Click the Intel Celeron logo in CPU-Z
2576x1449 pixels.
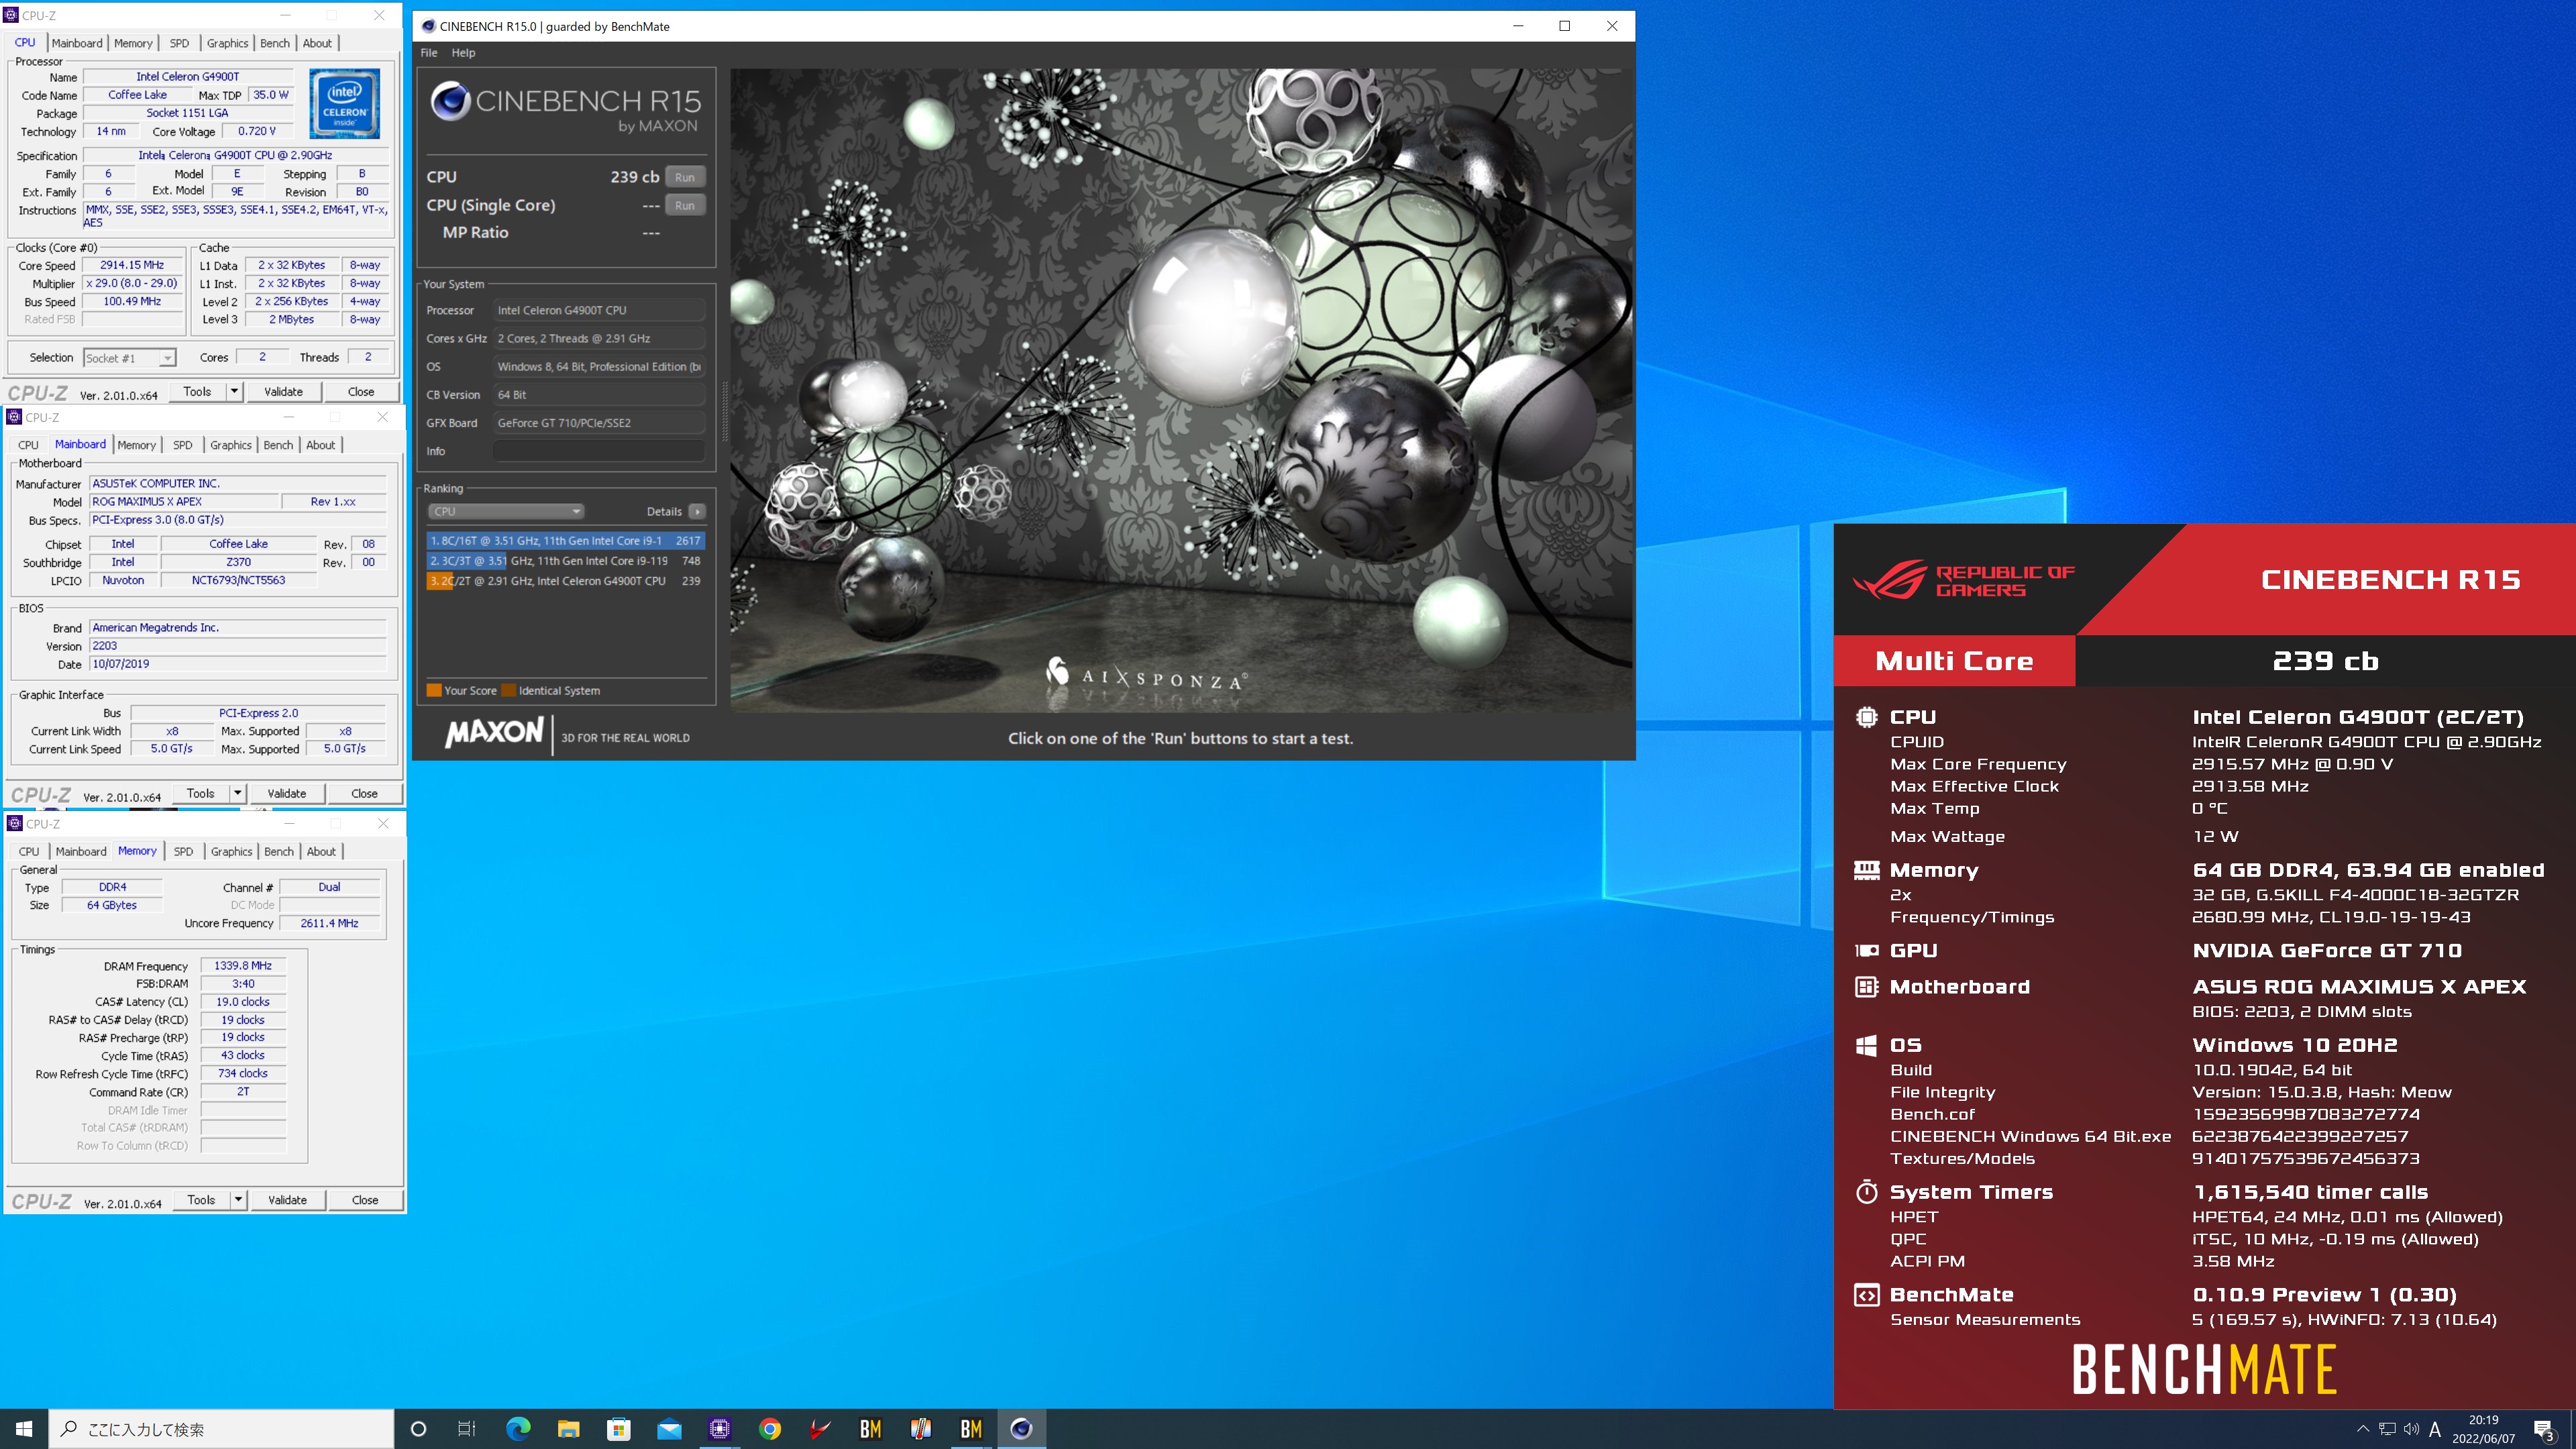point(345,103)
